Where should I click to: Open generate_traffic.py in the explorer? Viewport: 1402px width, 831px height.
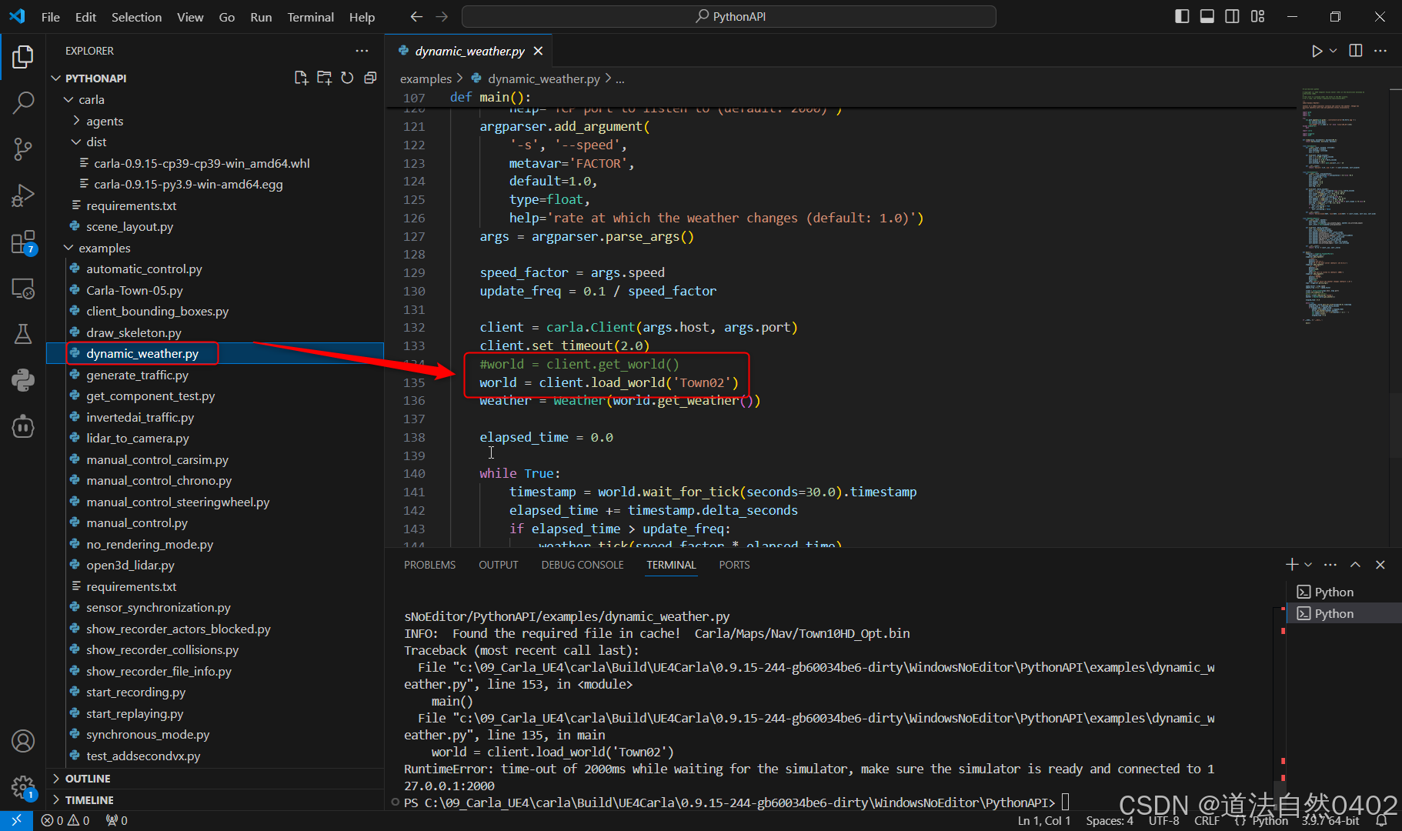click(137, 375)
